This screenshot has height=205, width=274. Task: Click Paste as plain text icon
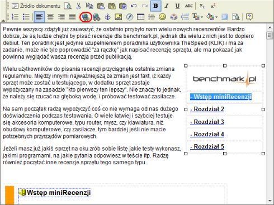click(112, 6)
